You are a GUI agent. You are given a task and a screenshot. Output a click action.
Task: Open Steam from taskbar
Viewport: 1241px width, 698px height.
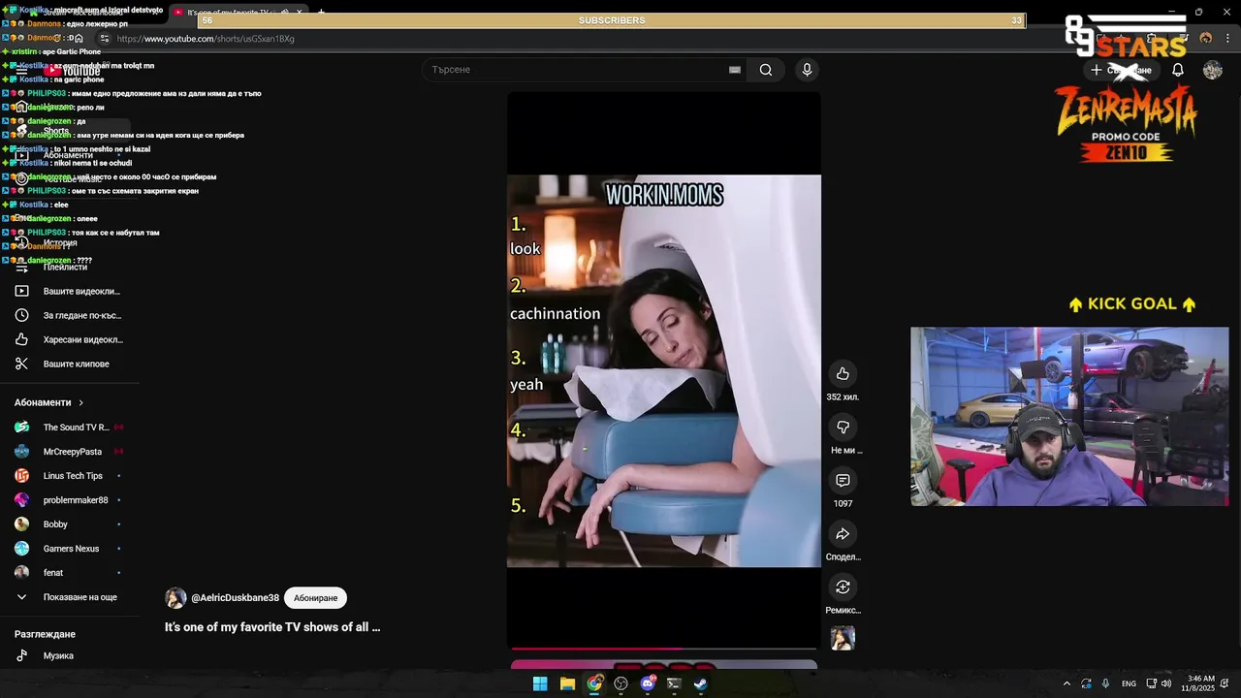701,683
